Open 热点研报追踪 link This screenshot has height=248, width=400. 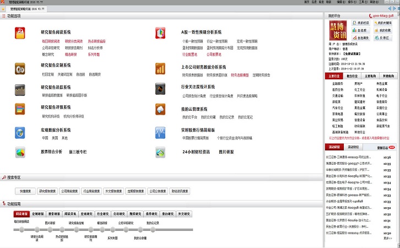coord(96,41)
